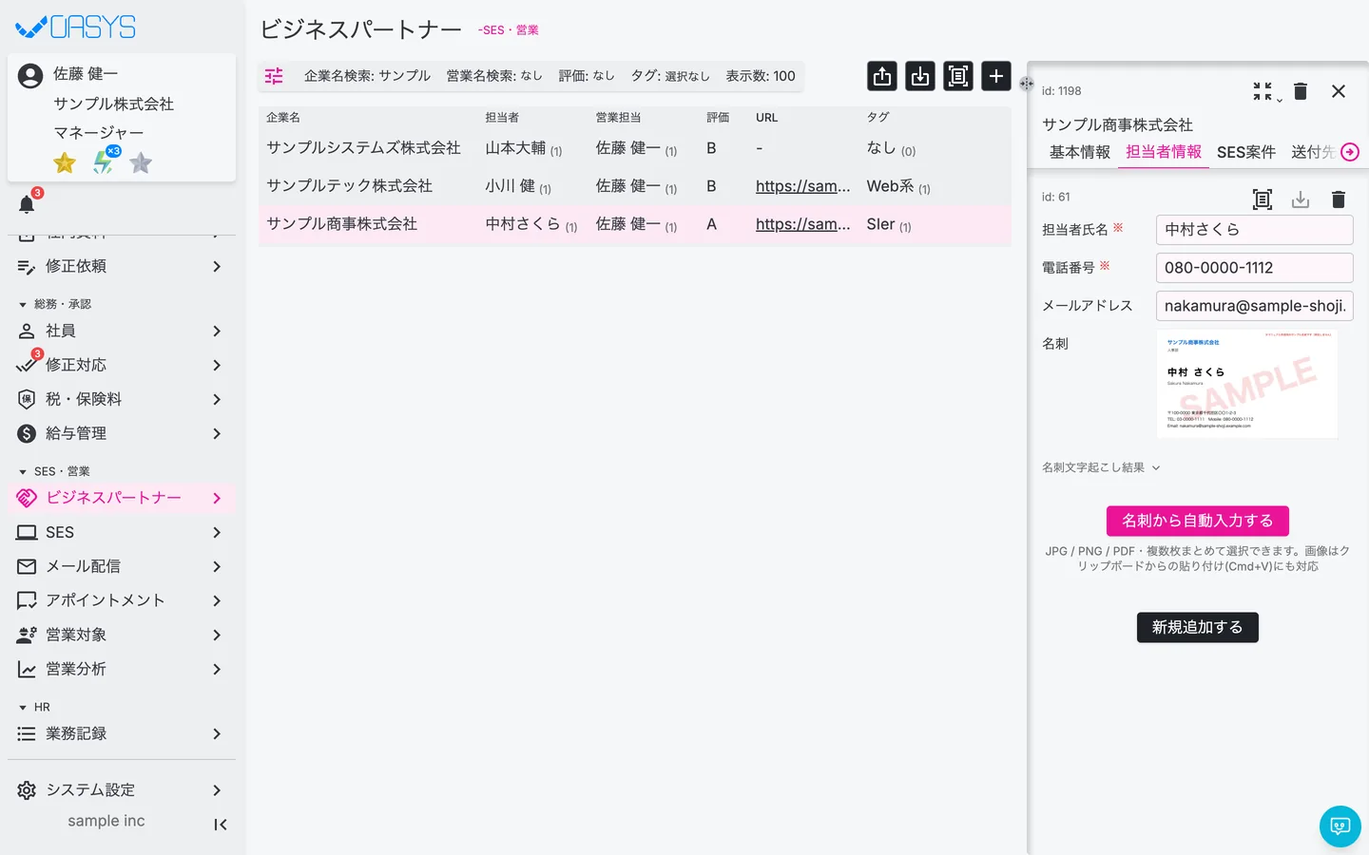Collapse the detail panel with shrink icon
Image resolution: width=1369 pixels, height=855 pixels.
pos(1263,91)
